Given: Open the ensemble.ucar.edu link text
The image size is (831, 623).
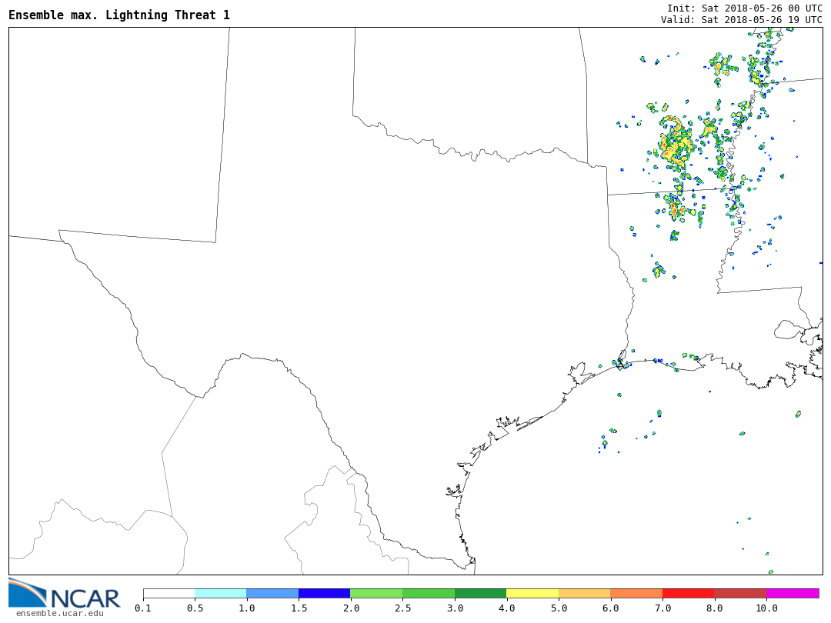Looking at the screenshot, I should coord(59,613).
